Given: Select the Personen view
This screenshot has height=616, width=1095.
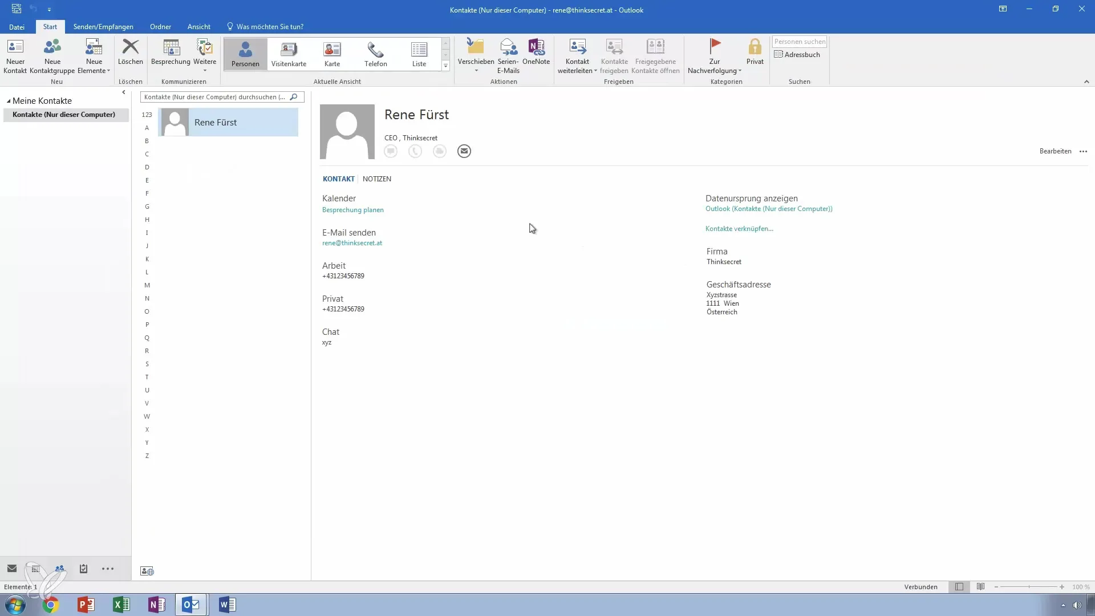Looking at the screenshot, I should [x=245, y=54].
